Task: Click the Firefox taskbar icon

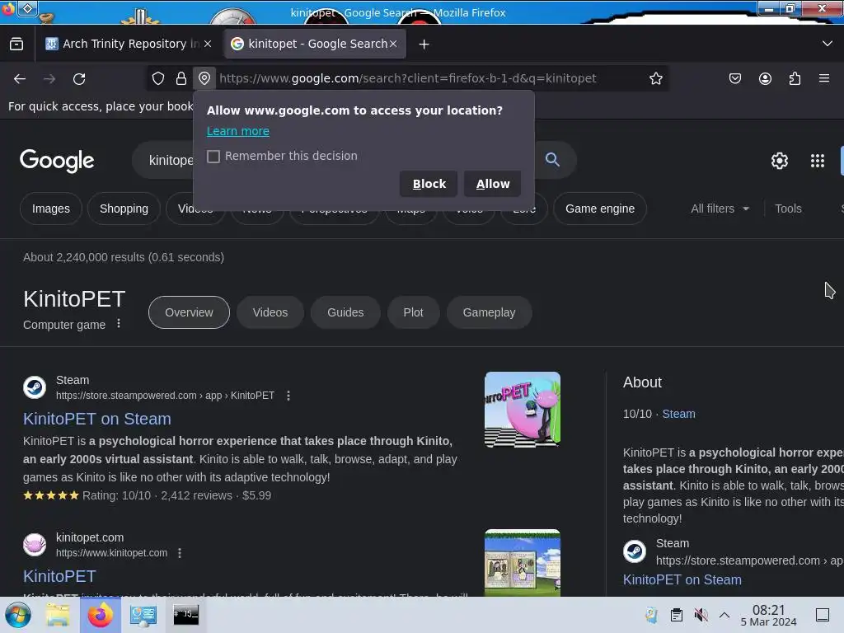Action: coord(100,615)
